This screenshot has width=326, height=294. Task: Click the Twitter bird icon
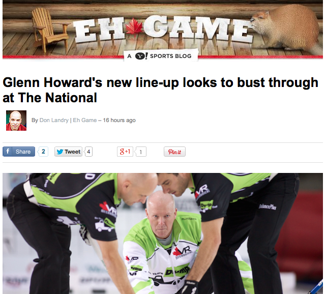click(60, 152)
